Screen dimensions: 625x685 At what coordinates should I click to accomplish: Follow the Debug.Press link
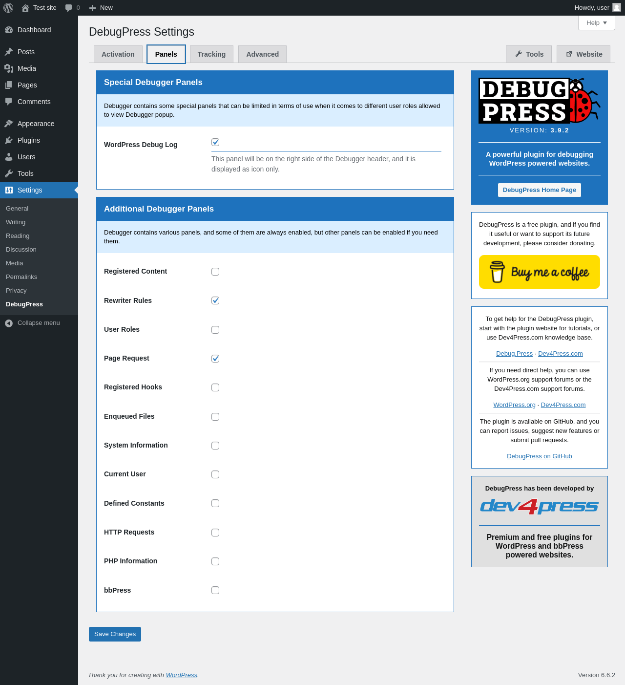(514, 354)
